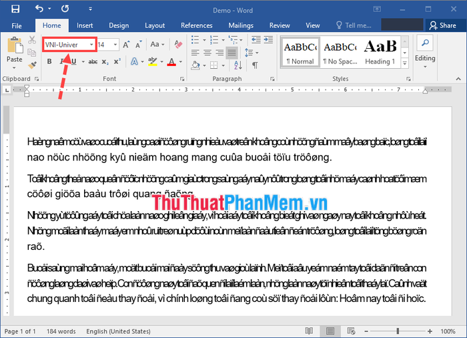Click the Web Layout view icon

pyautogui.click(x=349, y=331)
